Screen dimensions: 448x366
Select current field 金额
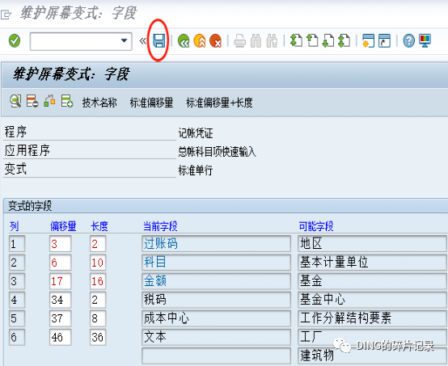216,281
